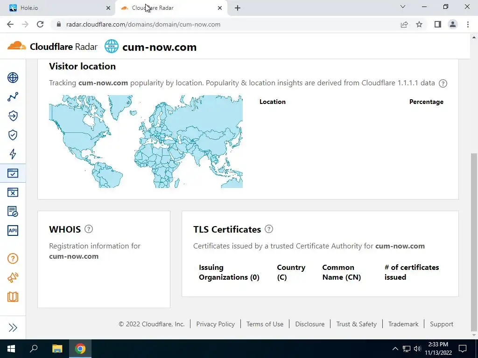Open a new browser tab

click(238, 8)
